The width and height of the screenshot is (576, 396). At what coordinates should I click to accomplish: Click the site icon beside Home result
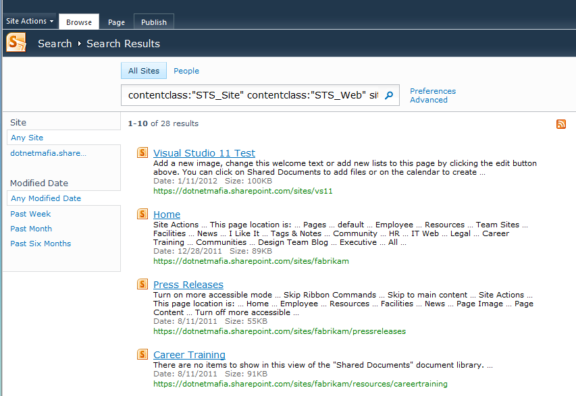click(x=142, y=214)
